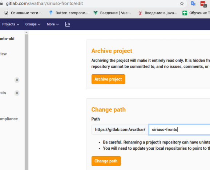210x170 pixels.
Task: Open the JavaScript introduction bookmark
Action: 158,13
